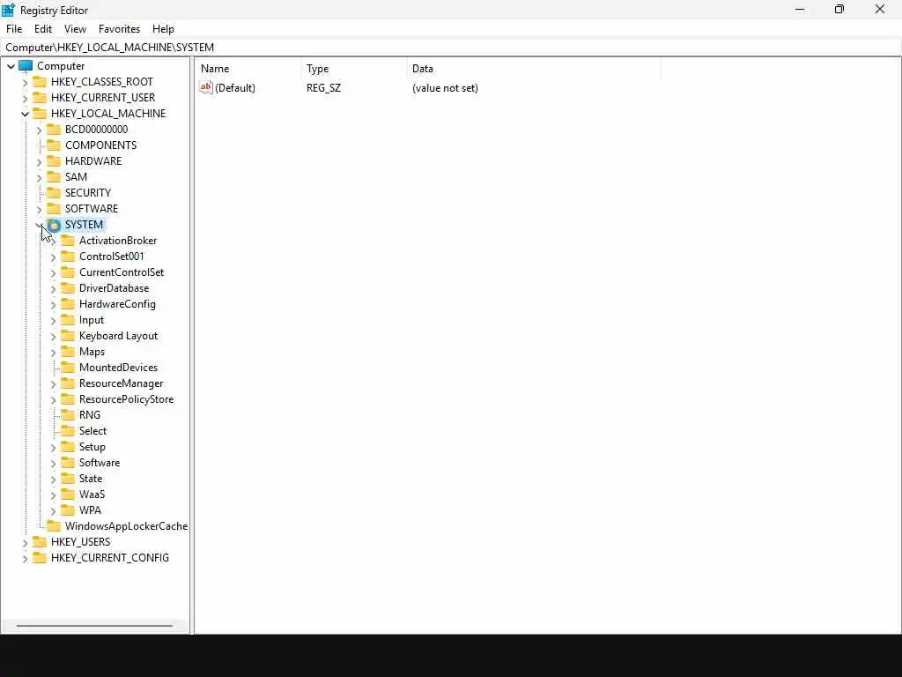Viewport: 902px width, 677px height.
Task: Expand HKEY_CLASSES_ROOT chevron
Action: [x=25, y=82]
